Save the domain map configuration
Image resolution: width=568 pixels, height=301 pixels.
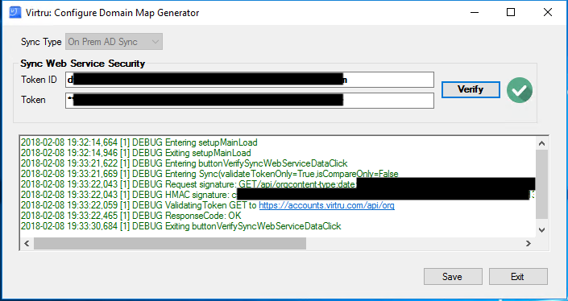click(x=453, y=276)
